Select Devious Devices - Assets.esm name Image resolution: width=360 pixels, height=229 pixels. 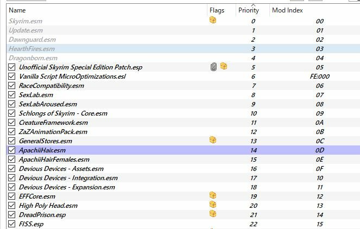(x=61, y=169)
